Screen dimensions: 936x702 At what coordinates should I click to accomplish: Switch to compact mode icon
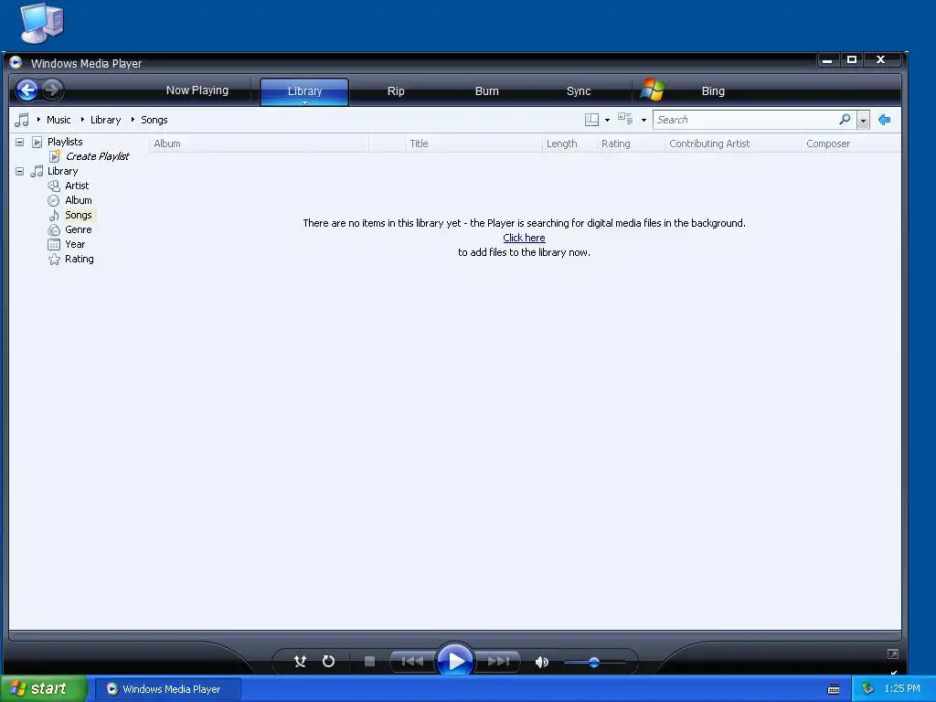click(893, 654)
